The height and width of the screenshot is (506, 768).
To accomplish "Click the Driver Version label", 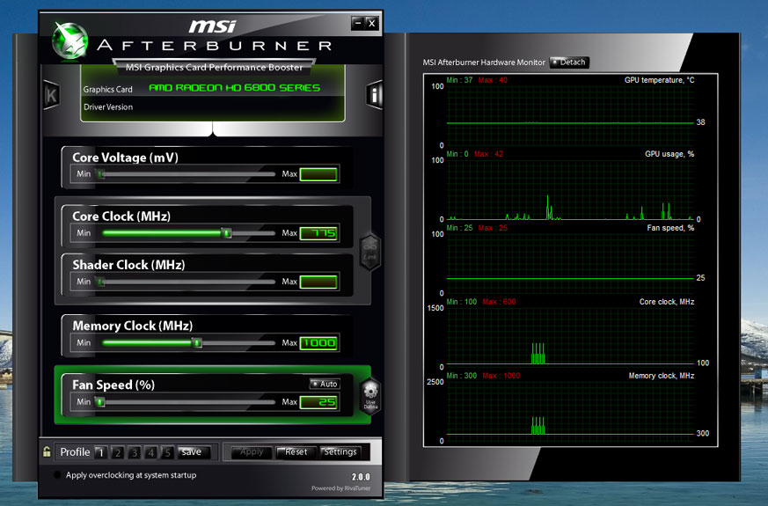I will [x=107, y=106].
